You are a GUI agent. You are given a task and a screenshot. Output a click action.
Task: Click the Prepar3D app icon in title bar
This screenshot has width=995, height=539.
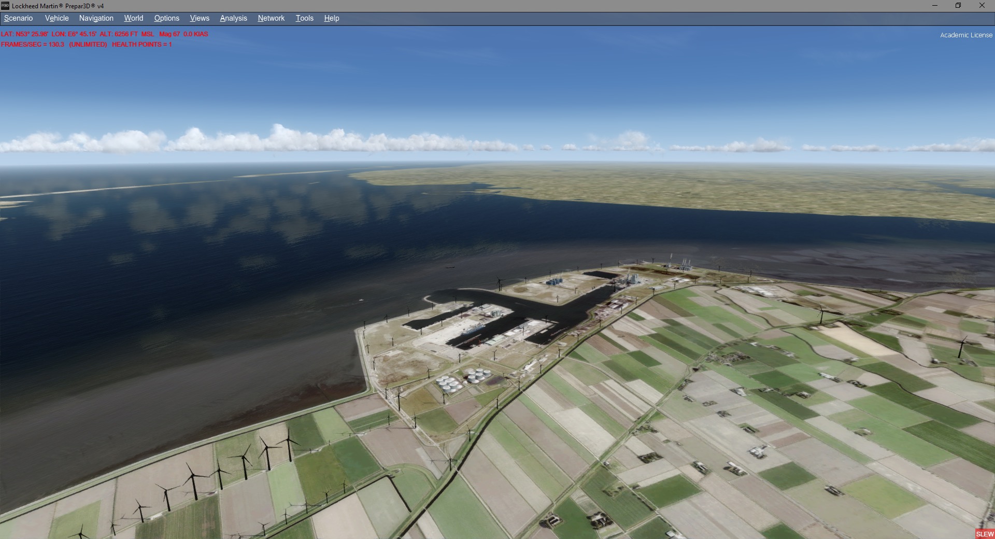pos(6,6)
